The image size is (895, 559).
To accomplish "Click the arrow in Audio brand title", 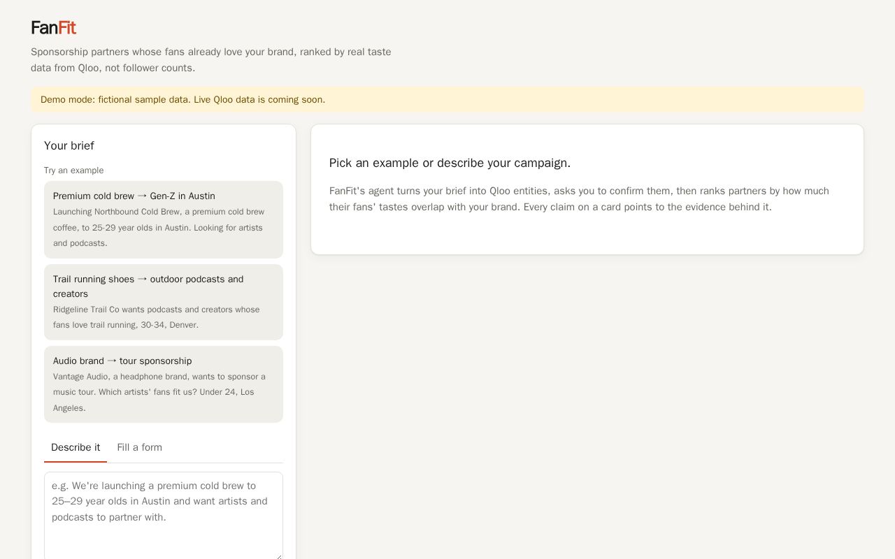I will [x=112, y=361].
